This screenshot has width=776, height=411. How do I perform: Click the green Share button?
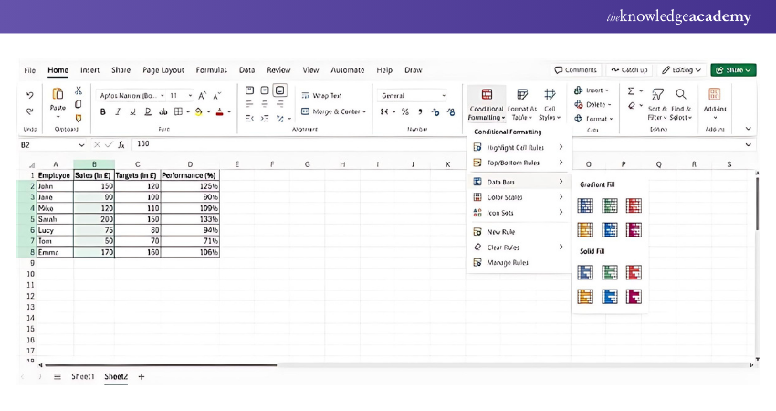[x=733, y=70]
